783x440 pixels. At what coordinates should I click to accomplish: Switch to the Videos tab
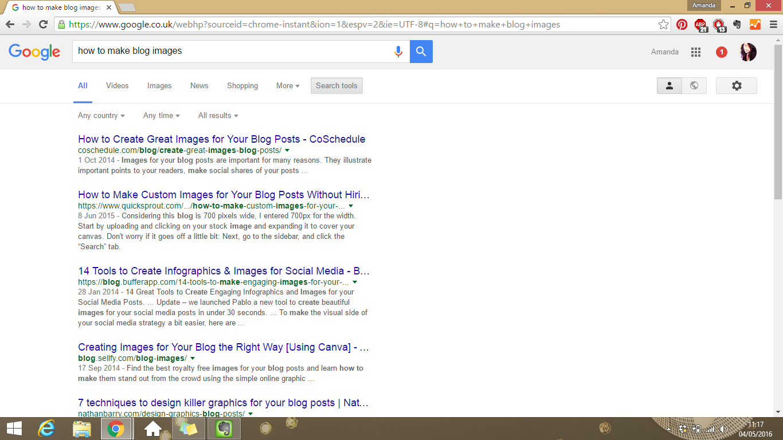pos(118,86)
